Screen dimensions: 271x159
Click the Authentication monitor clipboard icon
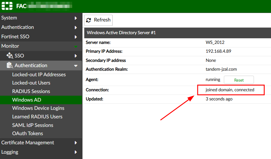tap(10, 65)
